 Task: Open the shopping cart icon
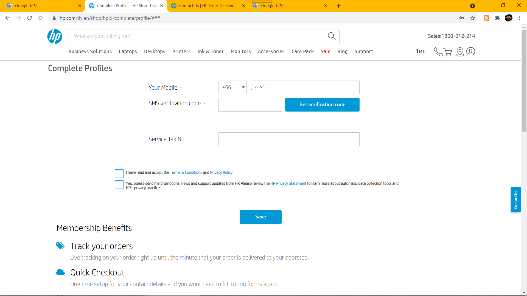[x=448, y=52]
